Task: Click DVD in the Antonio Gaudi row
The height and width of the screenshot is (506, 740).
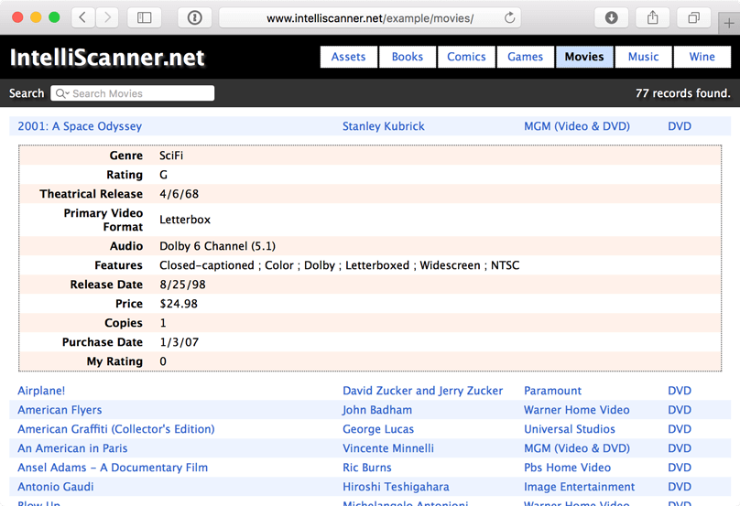Action: tap(680, 487)
